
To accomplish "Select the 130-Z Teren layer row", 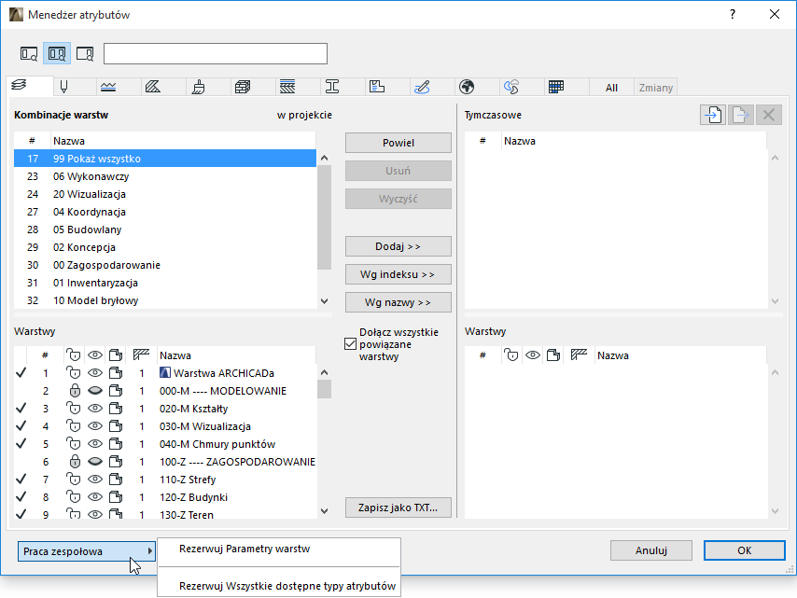I will (165, 514).
